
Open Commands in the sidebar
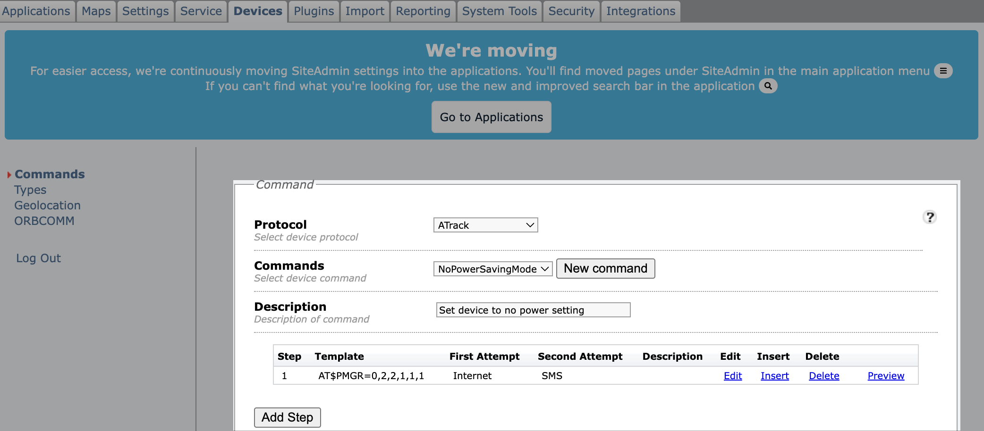pos(50,174)
